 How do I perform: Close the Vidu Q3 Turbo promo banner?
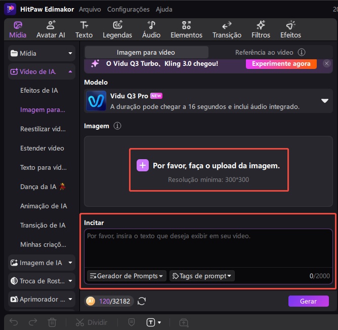coord(327,64)
